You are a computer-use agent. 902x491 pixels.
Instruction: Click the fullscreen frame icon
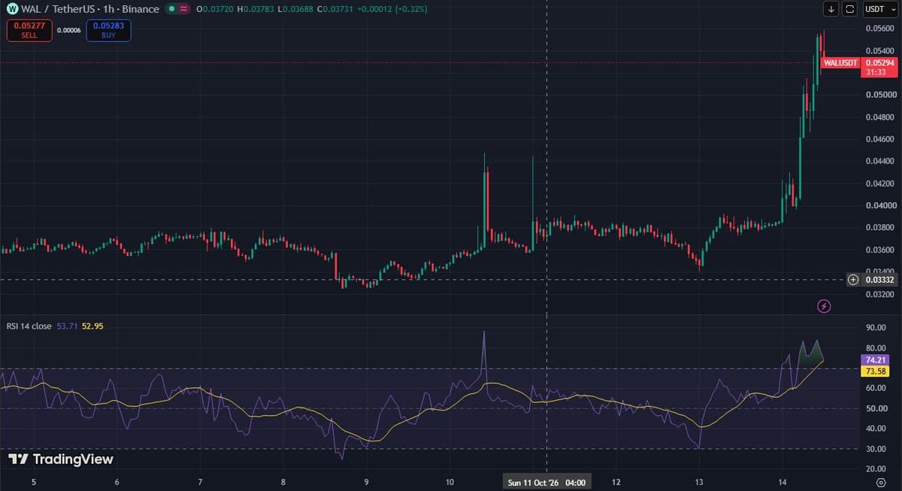[x=850, y=9]
